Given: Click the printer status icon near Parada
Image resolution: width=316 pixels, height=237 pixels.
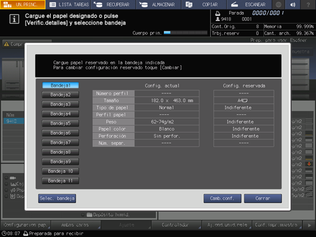Looking at the screenshot, I should [218, 13].
